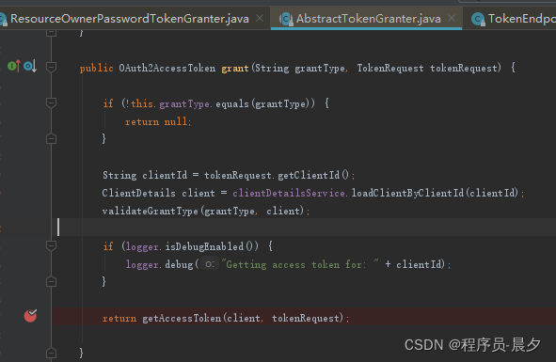This screenshot has width=556, height=362.
Task: Click the 'o:' parameter hint in logger.debug
Action: [x=209, y=264]
